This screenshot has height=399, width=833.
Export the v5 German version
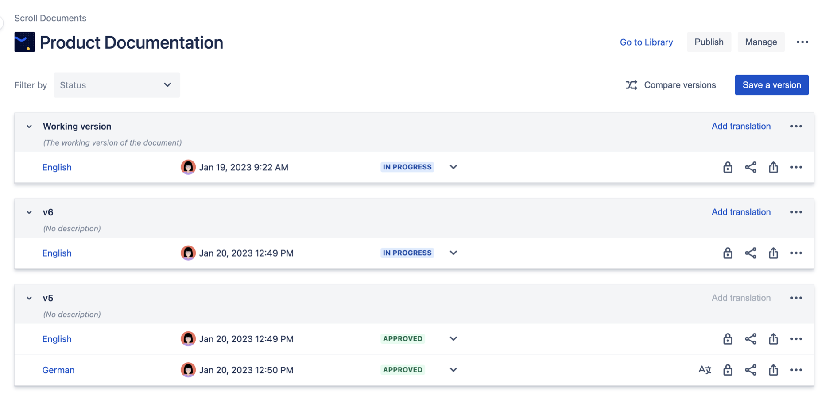click(774, 370)
